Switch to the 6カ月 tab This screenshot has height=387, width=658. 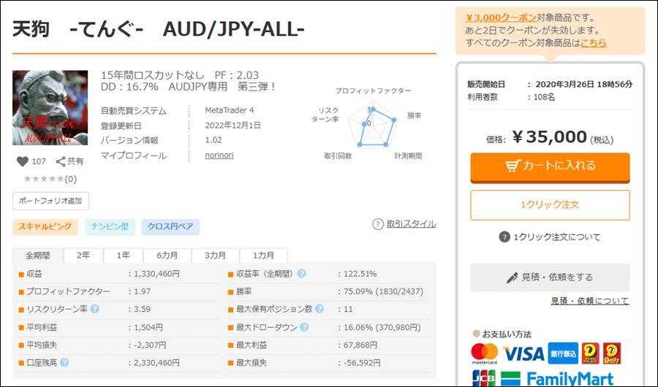pos(167,256)
